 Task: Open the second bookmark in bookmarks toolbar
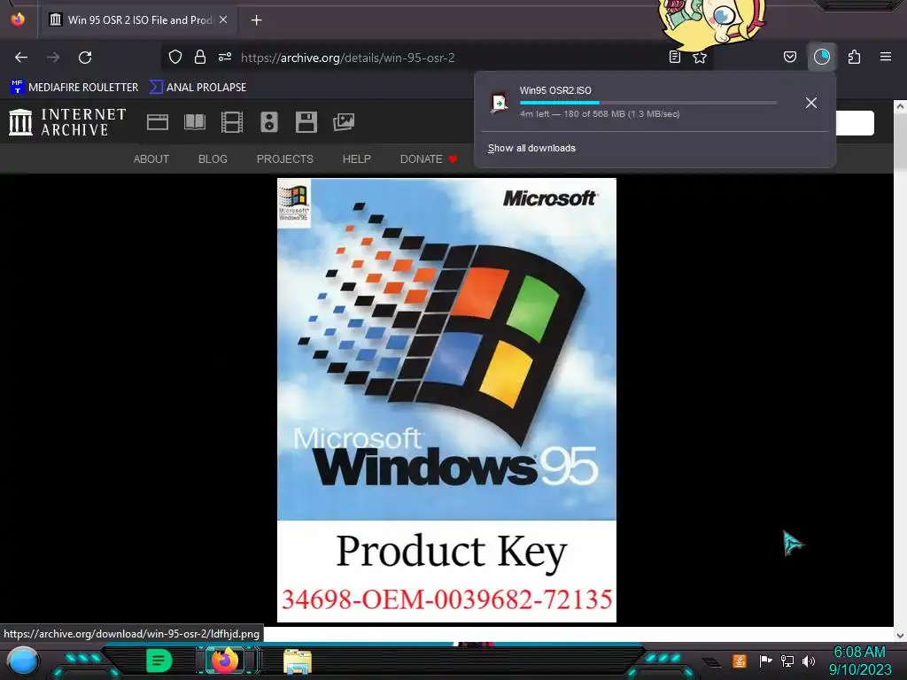[x=198, y=88]
